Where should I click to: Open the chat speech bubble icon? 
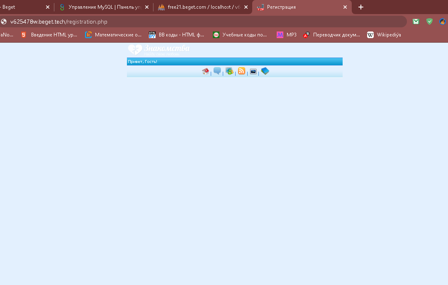[217, 71]
